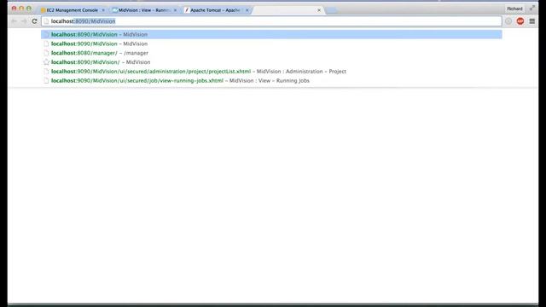Click the star icon beside localhost:8090/MidVision/ suggestion
The width and height of the screenshot is (546, 307).
coord(46,62)
